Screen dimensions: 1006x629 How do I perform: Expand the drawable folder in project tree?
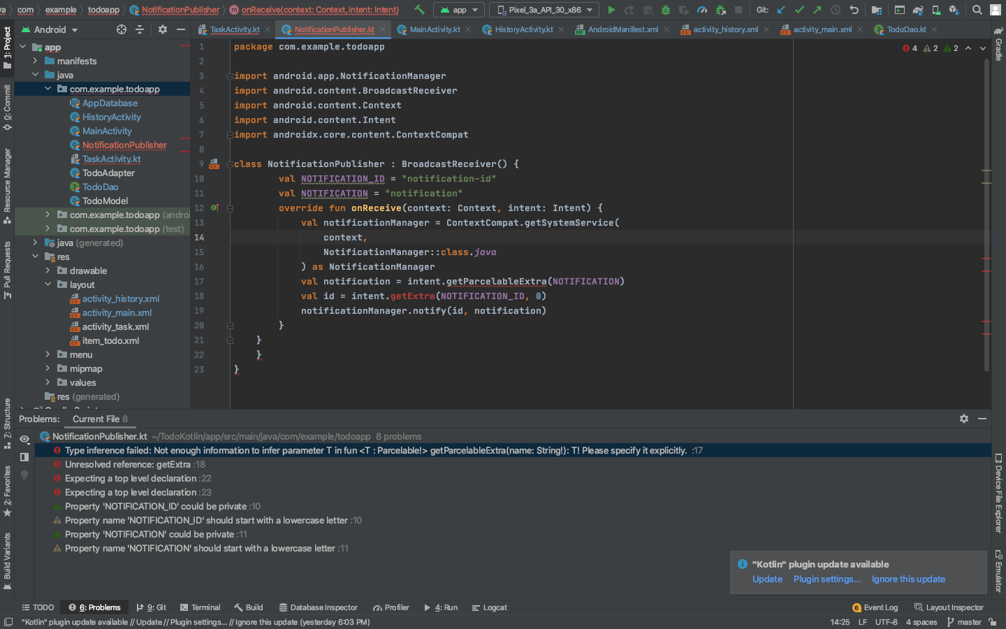pos(48,271)
